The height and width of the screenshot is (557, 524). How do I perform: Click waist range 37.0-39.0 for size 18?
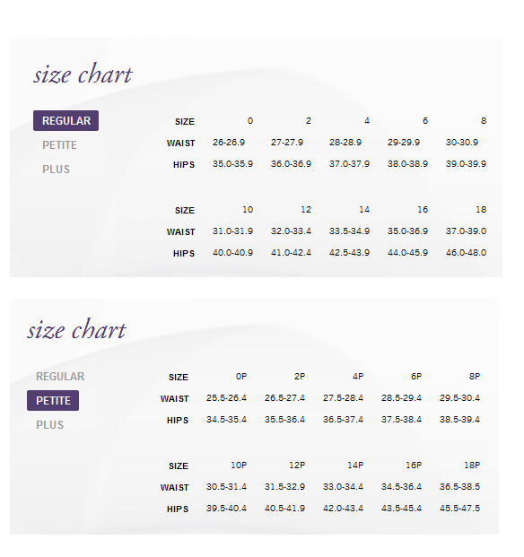tap(466, 231)
